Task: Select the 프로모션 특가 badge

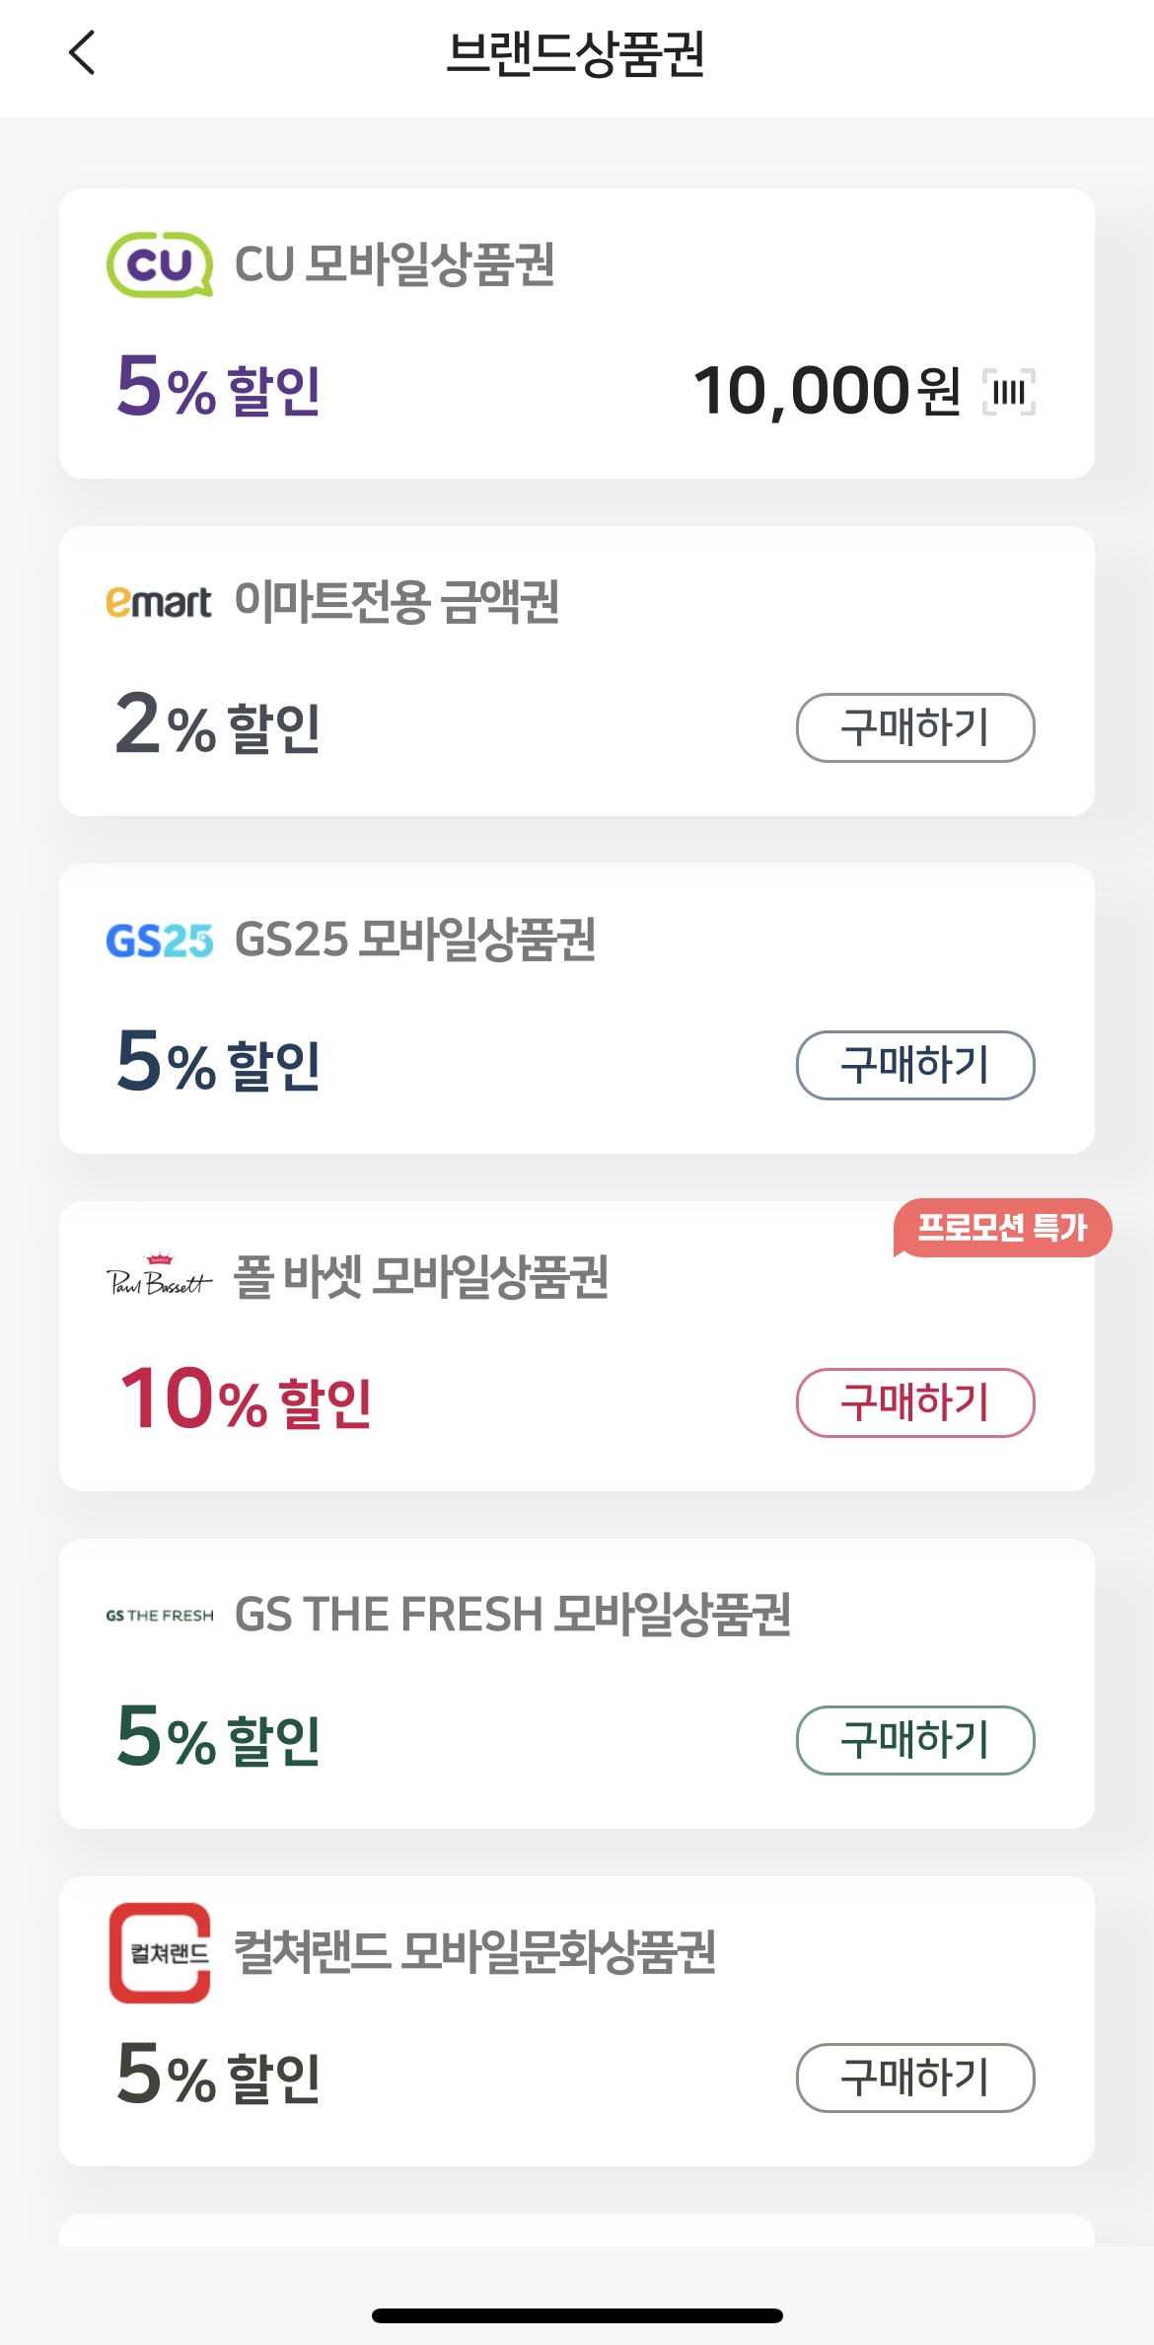Action: [1002, 1228]
